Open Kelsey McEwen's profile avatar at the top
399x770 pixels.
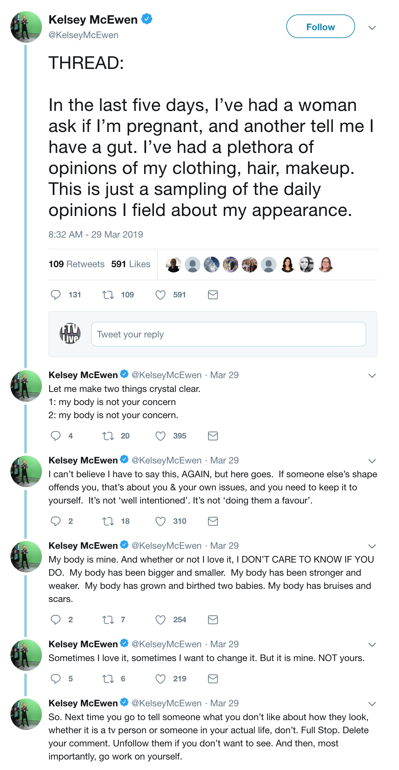[26, 27]
